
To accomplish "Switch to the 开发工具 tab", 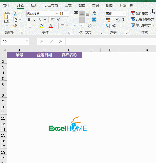I will pyautogui.click(x=126, y=5).
